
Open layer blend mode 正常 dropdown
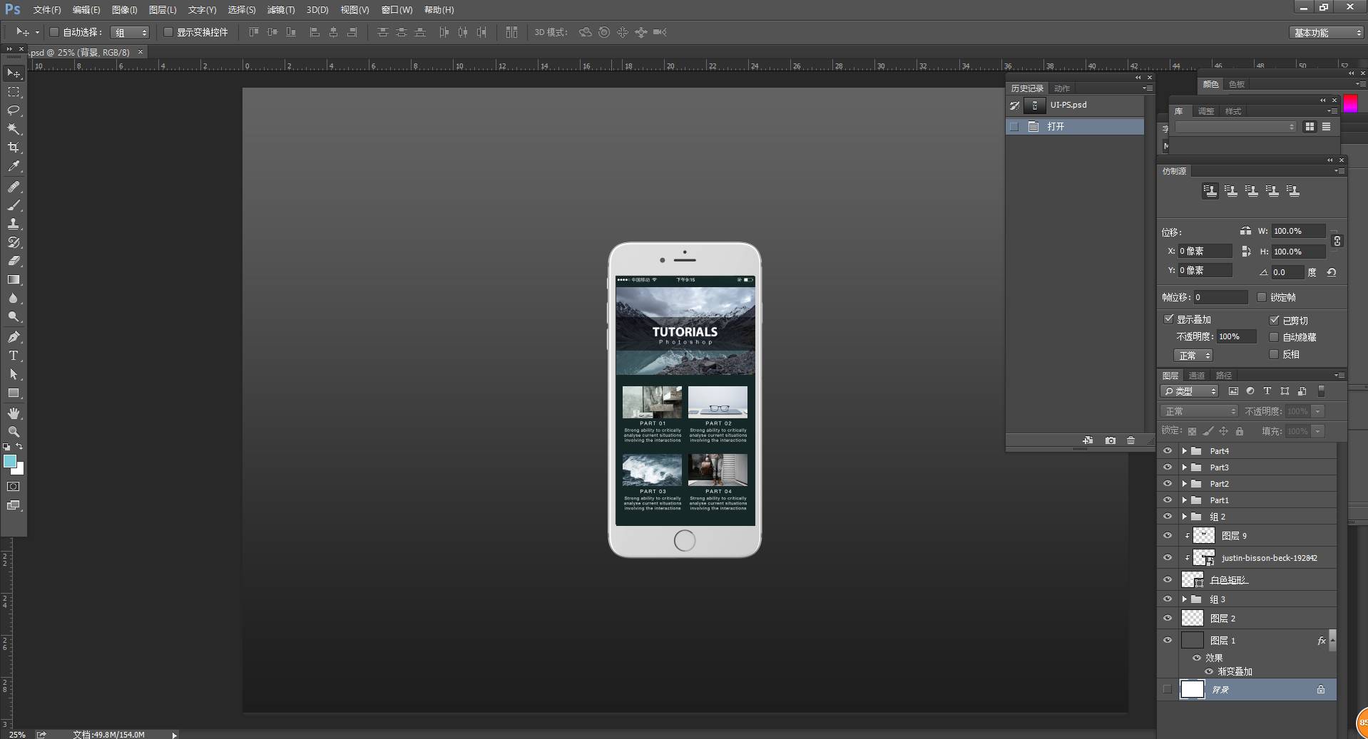pyautogui.click(x=1199, y=411)
